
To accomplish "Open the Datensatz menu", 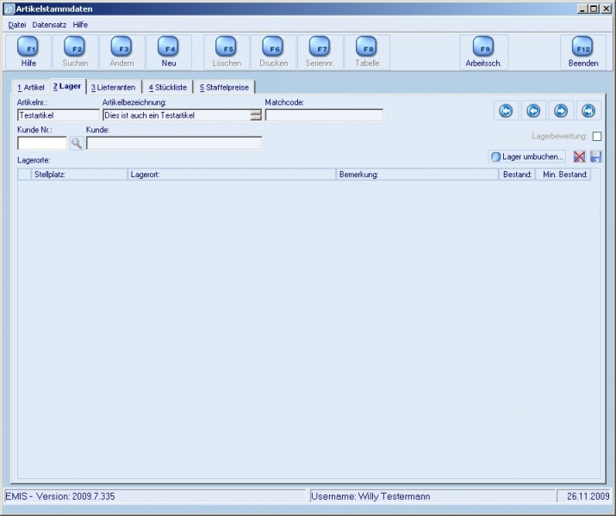I will point(49,25).
